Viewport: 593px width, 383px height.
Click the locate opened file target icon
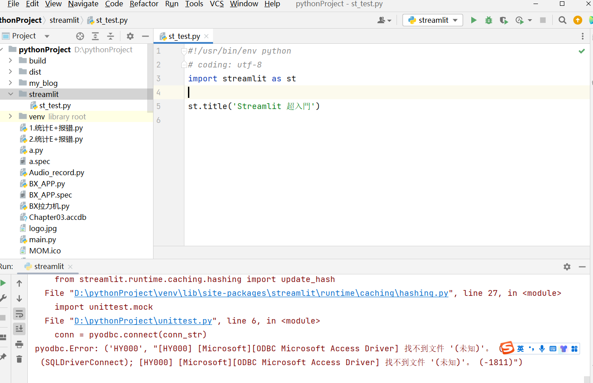[x=80, y=36]
